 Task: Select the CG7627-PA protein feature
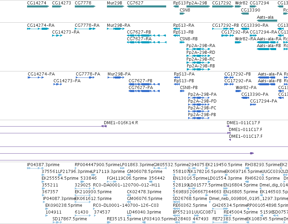click(x=144, y=91)
